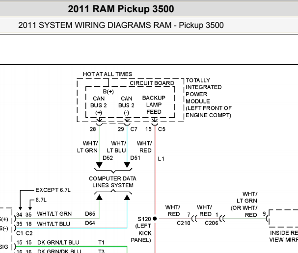Click 'TOTALLY INTEGRATED POWER MODULE' text
This screenshot has width=298, height=253.
204,91
